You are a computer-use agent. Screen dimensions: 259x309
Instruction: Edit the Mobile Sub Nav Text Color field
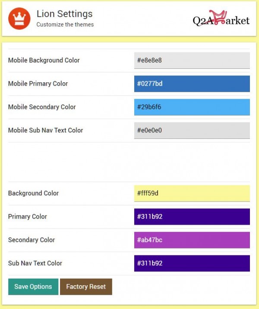pyautogui.click(x=192, y=130)
